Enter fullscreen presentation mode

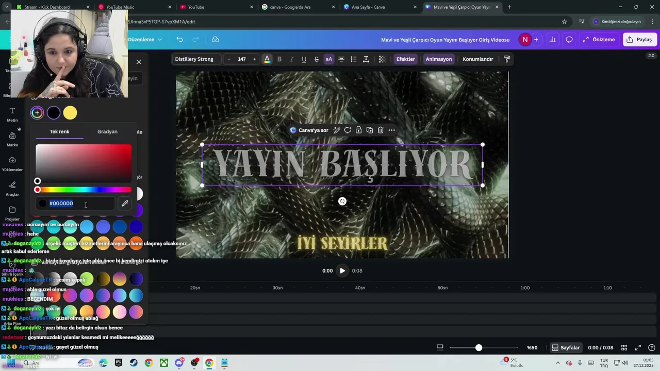(x=638, y=348)
